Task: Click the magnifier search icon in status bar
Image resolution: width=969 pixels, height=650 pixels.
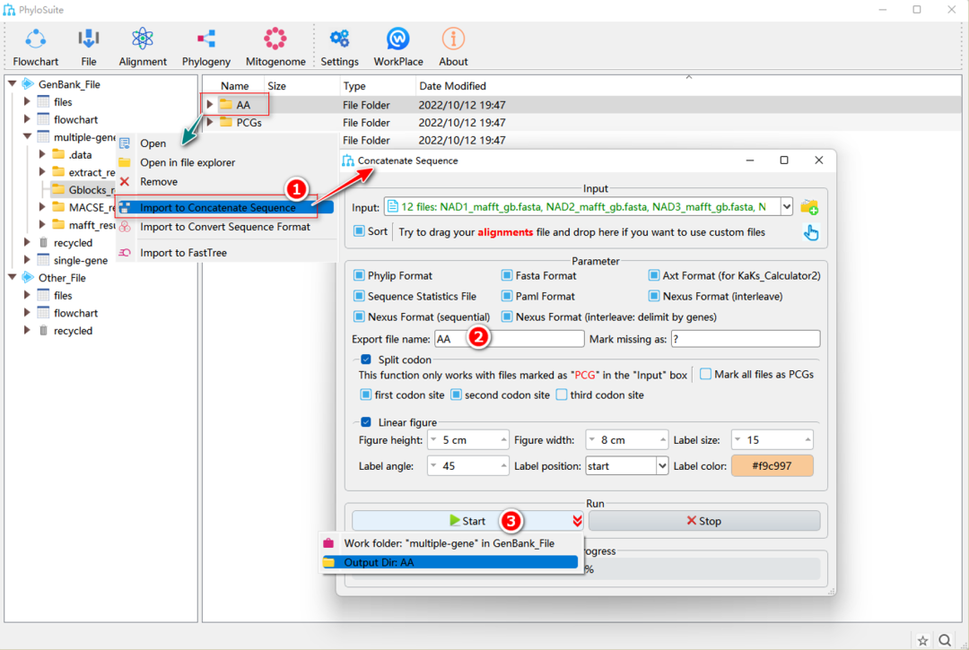Action: click(945, 640)
